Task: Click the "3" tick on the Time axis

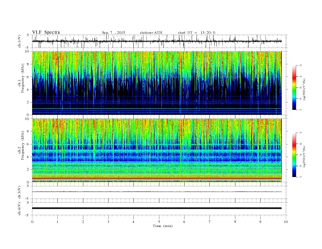Action: [x=108, y=222]
